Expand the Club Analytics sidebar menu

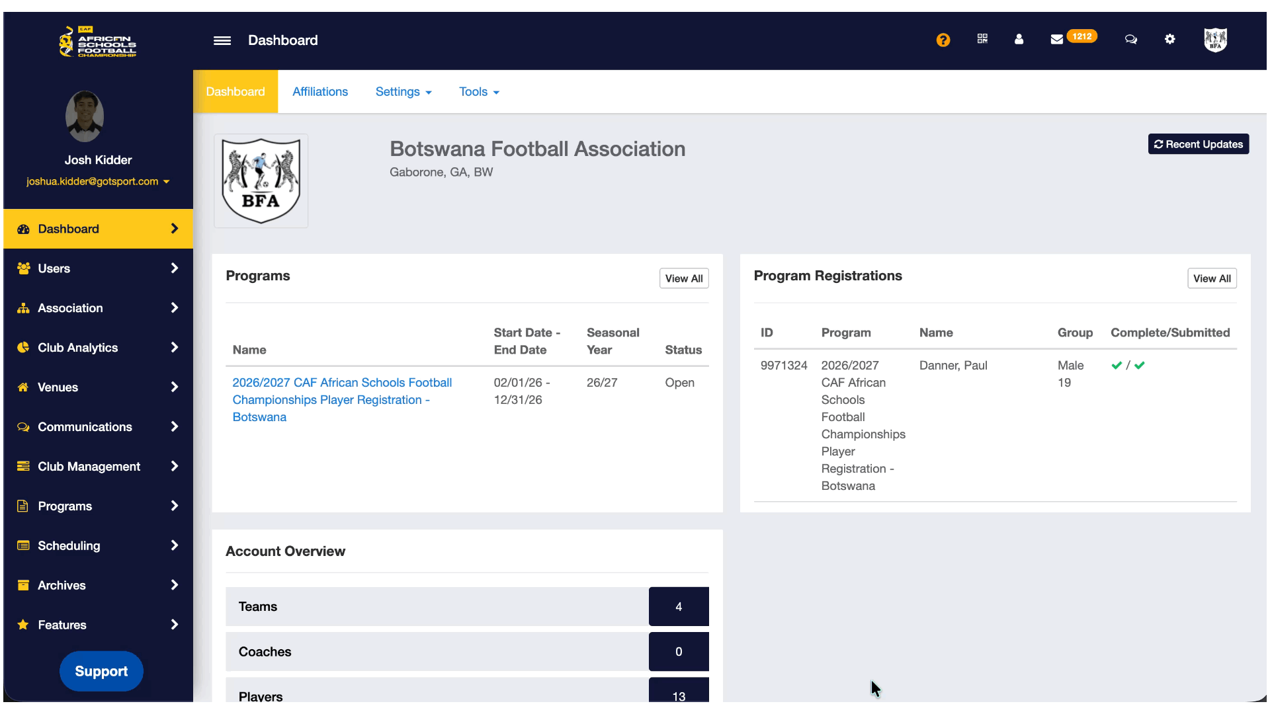click(98, 348)
